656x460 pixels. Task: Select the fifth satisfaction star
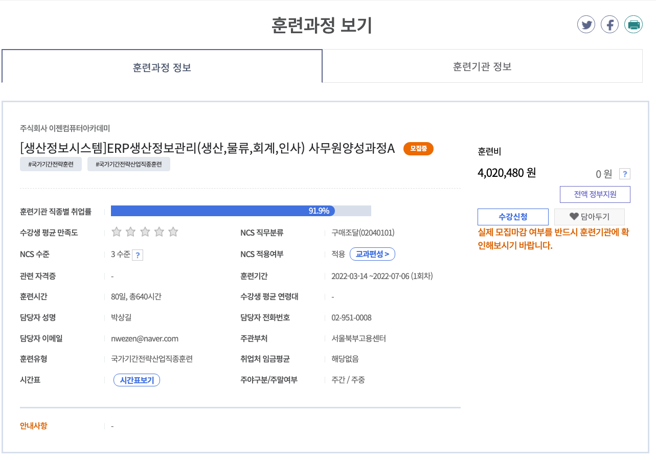point(173,232)
